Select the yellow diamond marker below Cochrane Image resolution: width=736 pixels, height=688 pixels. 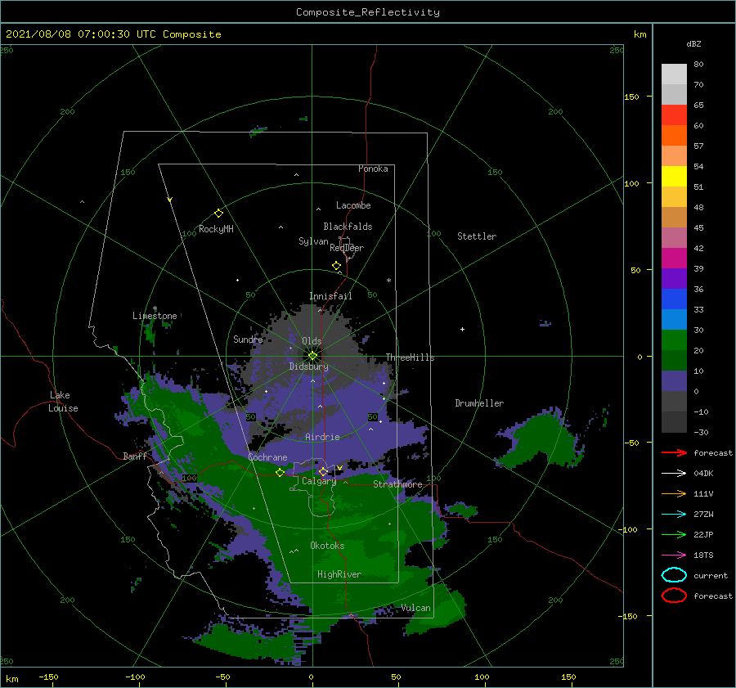(280, 472)
